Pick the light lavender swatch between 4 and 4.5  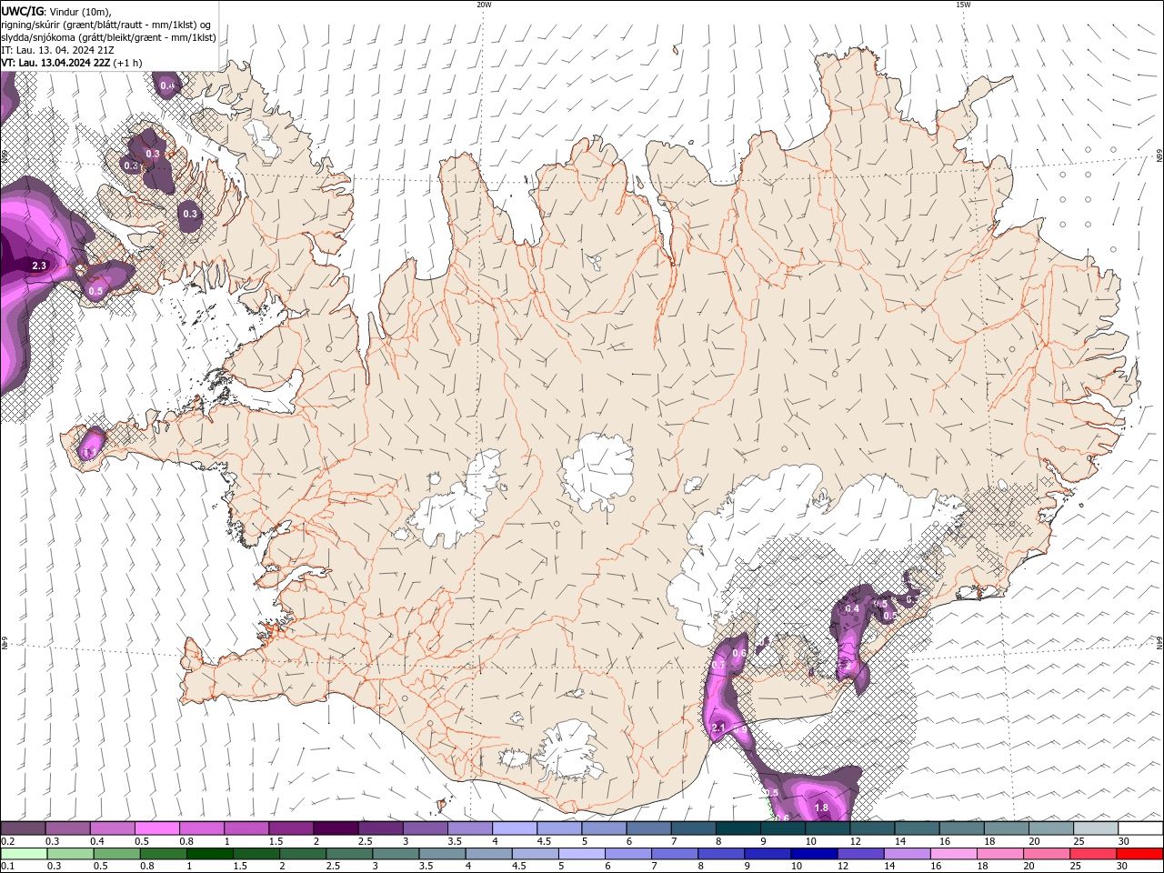click(514, 828)
